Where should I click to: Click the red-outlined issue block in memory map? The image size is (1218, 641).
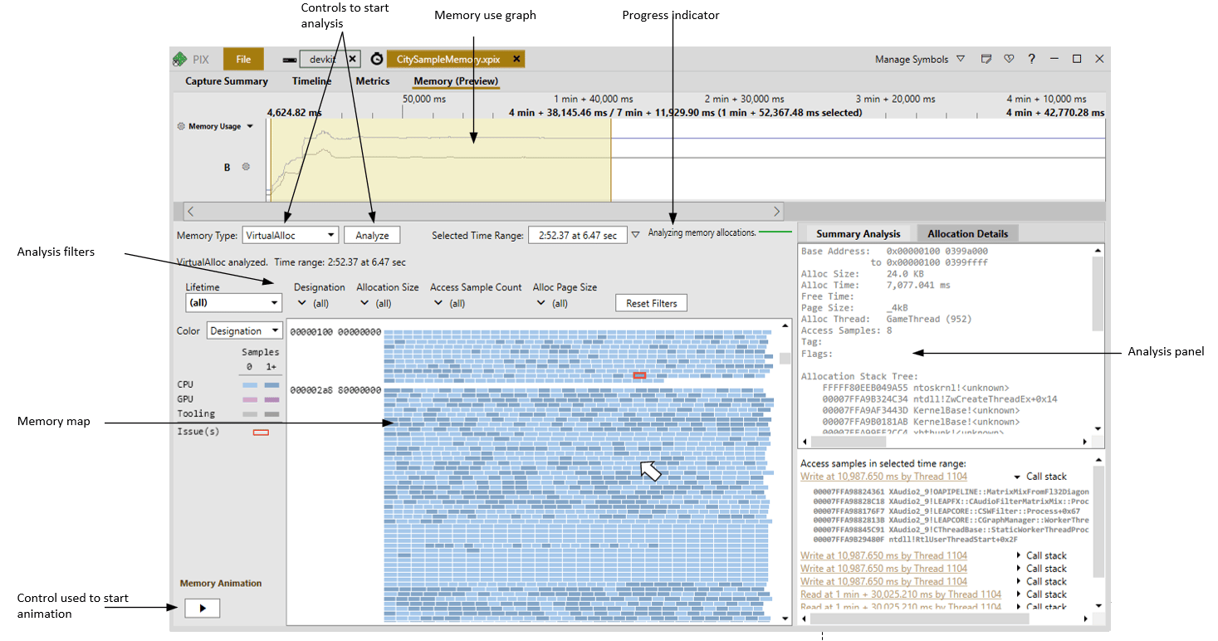(639, 375)
